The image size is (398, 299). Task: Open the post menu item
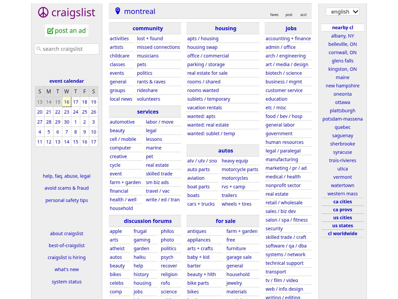(289, 15)
